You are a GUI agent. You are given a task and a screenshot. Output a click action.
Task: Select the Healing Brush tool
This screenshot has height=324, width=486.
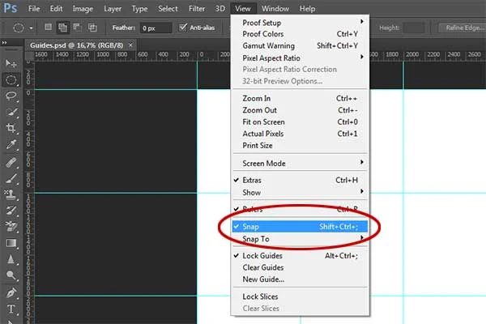(x=11, y=162)
